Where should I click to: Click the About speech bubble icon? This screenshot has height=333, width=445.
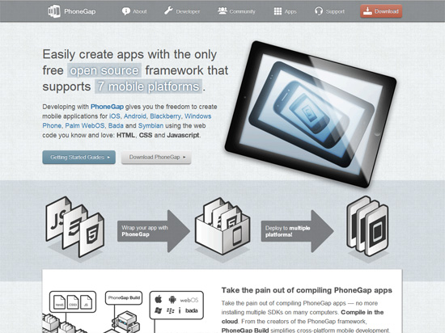125,11
